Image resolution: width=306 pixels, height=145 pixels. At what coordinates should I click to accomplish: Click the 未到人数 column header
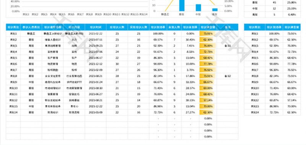pyautogui.click(x=174, y=27)
